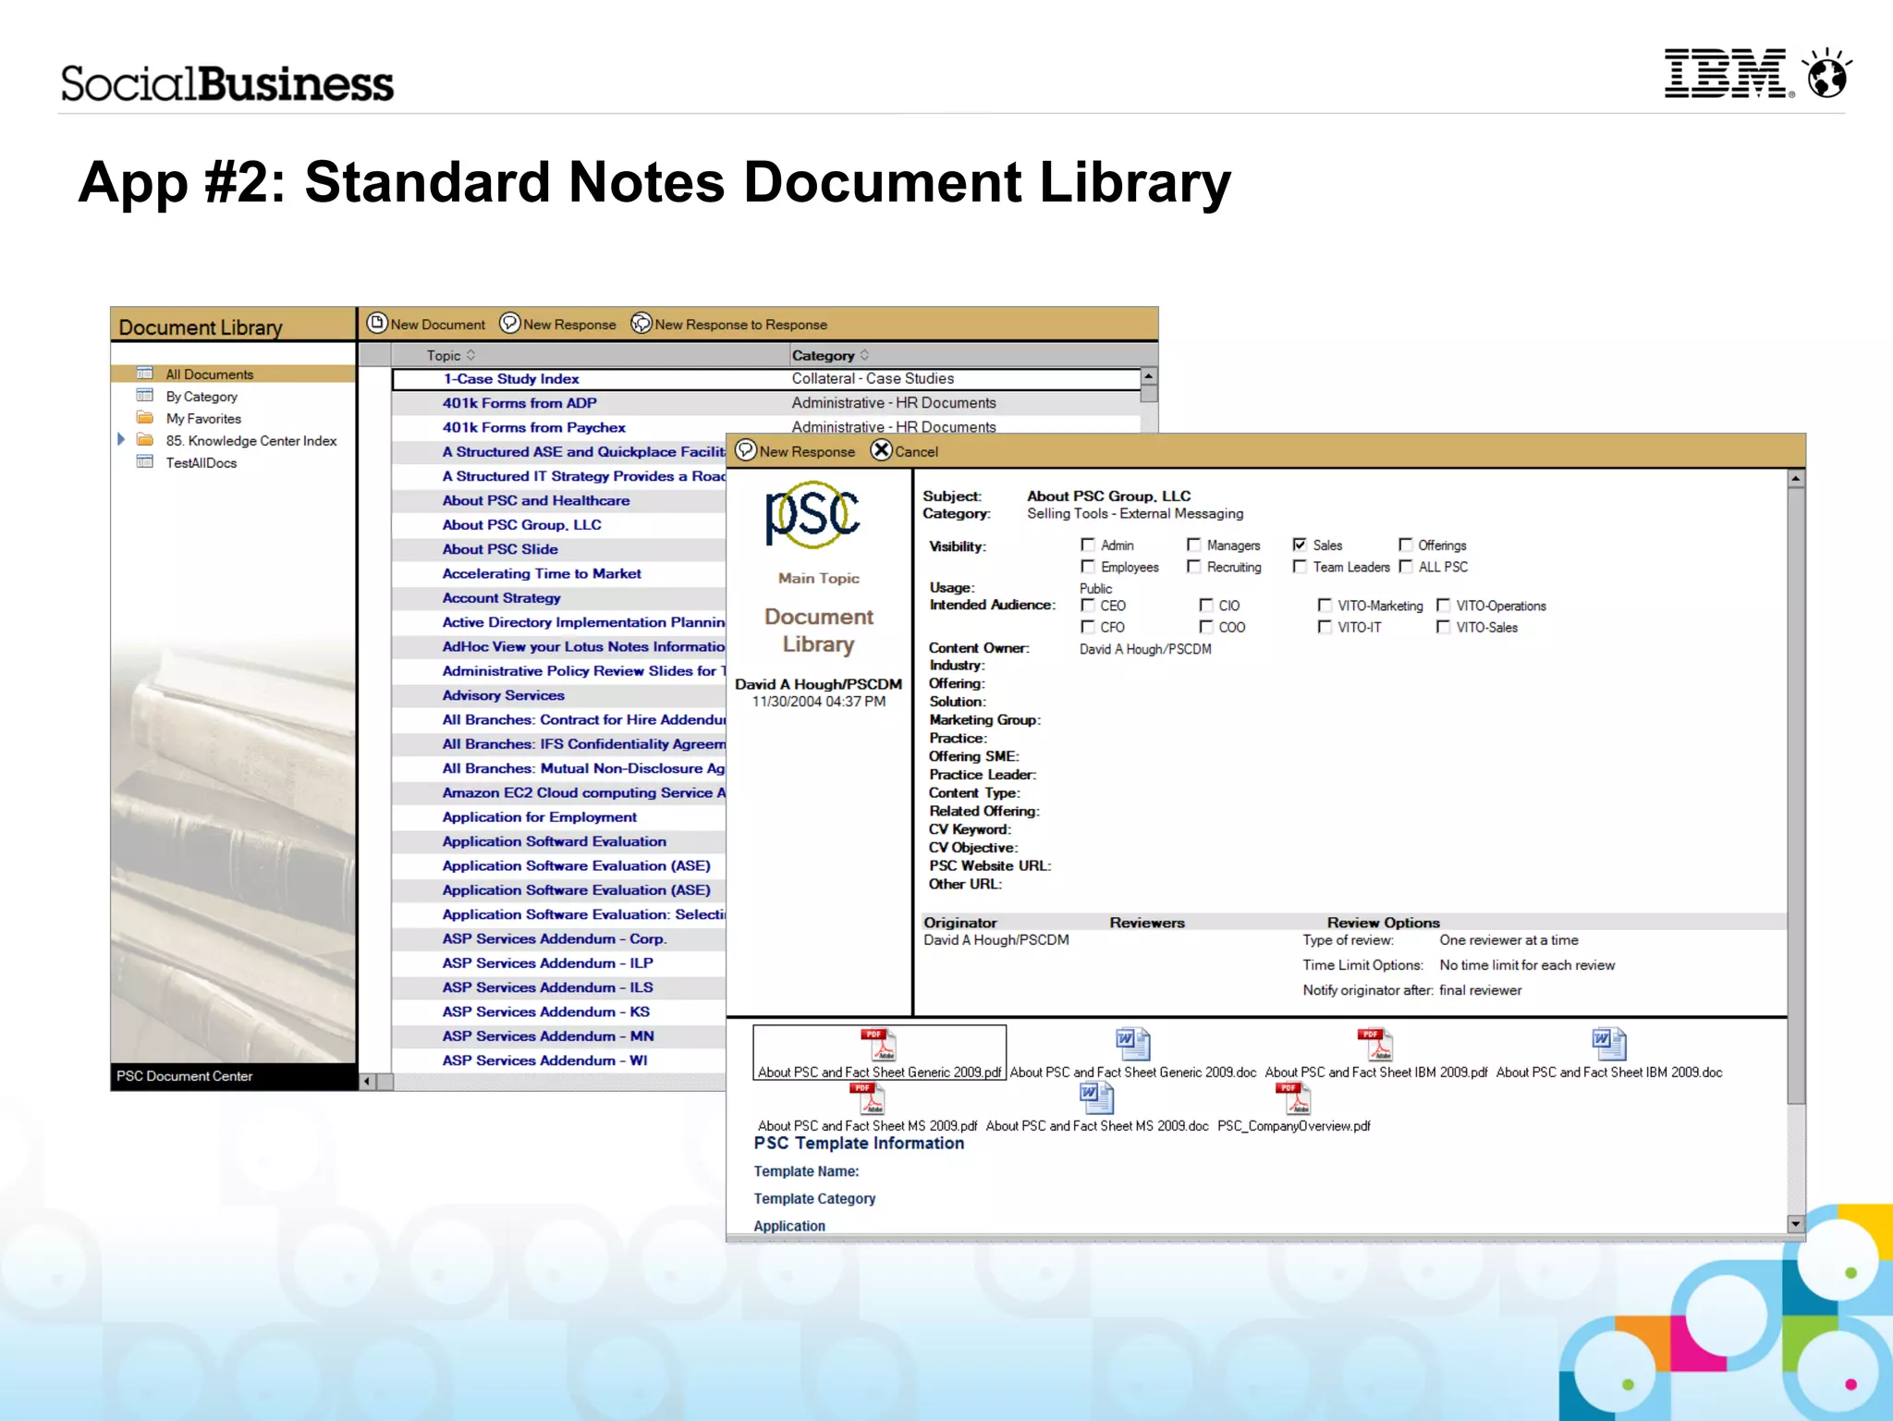Viewport: 1893px width, 1421px height.
Task: Open the 1-Case Study Index document
Action: [510, 378]
